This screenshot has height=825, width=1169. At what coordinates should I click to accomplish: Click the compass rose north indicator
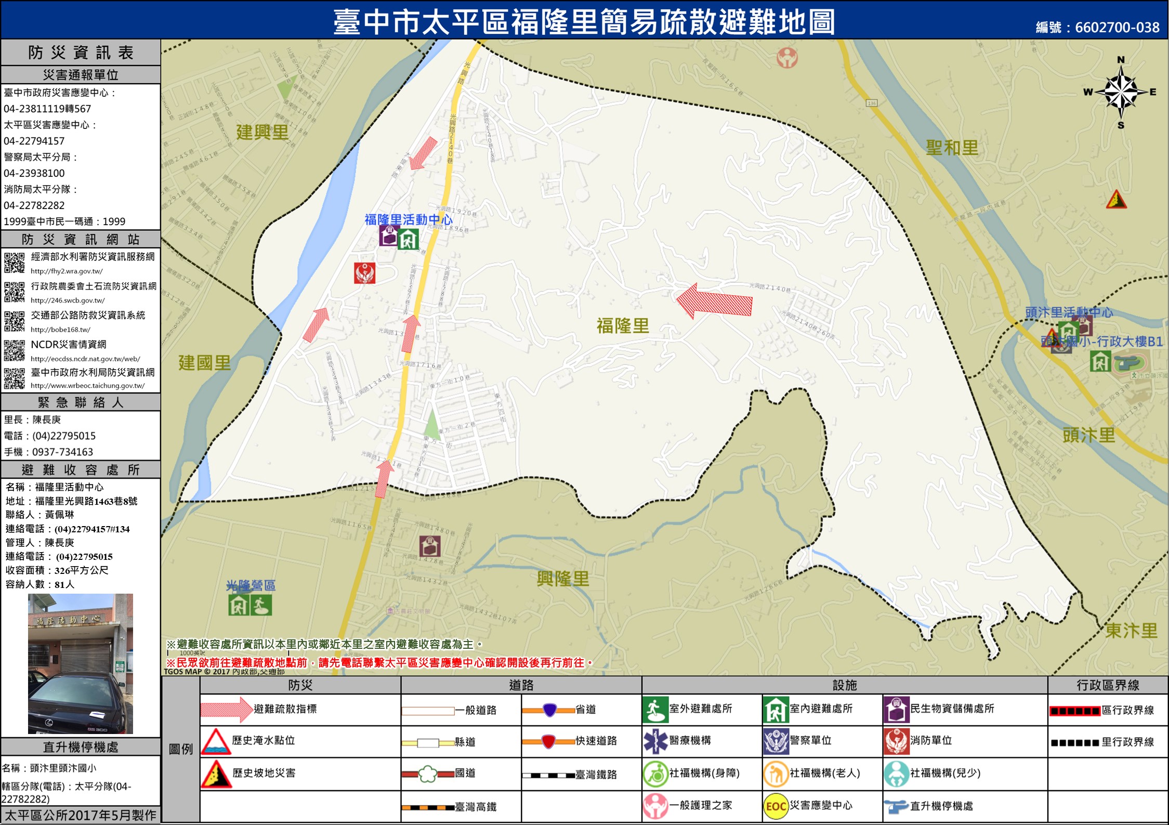pos(1121,60)
